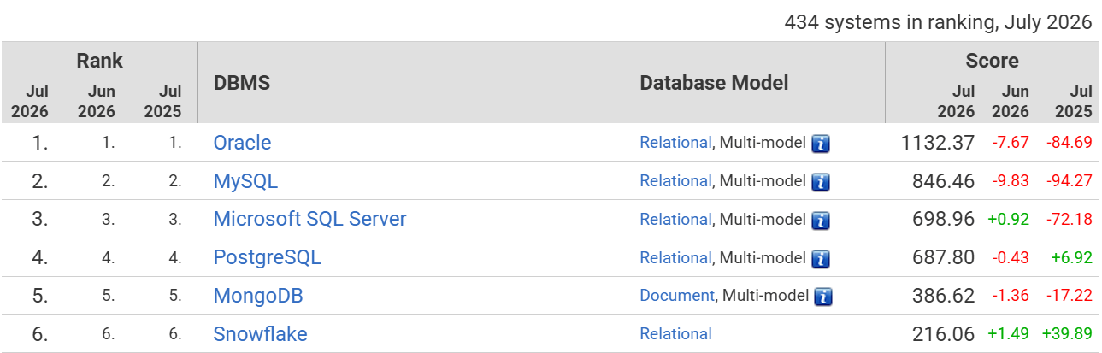1102x353 pixels.
Task: Click the Database Model column header
Action: (714, 83)
